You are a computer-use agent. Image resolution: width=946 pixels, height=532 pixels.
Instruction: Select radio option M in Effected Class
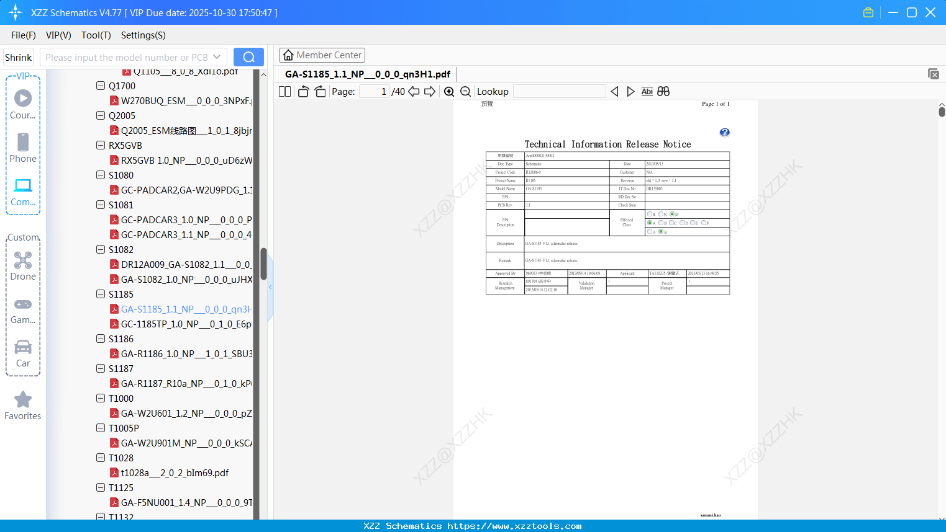point(672,214)
